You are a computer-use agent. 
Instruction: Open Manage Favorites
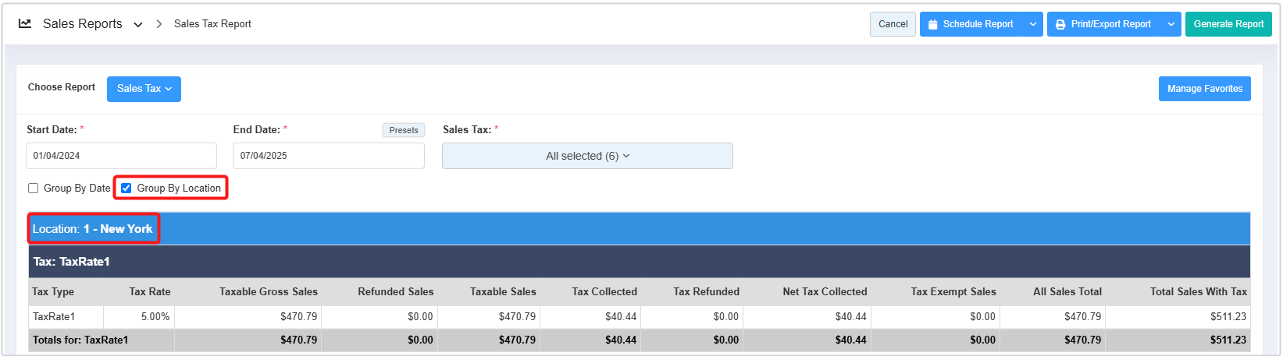(x=1204, y=89)
